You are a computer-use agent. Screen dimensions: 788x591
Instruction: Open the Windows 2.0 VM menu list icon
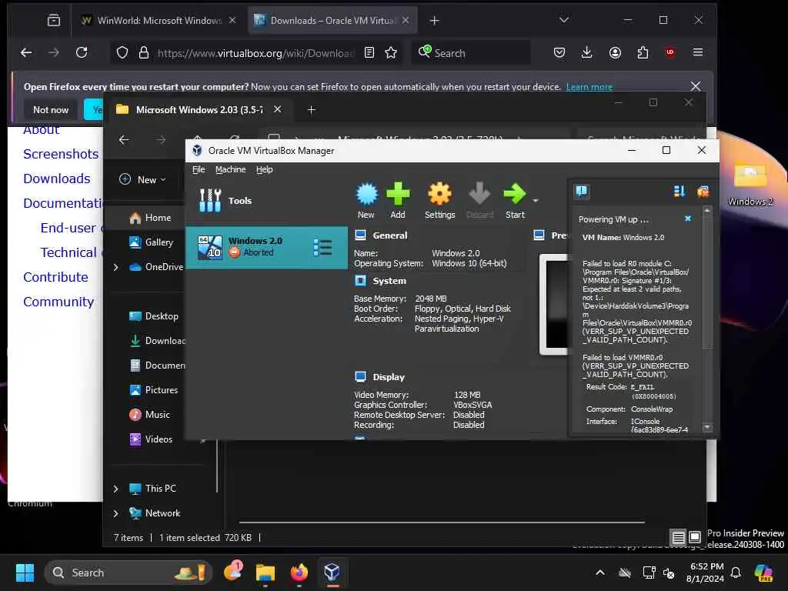point(322,247)
